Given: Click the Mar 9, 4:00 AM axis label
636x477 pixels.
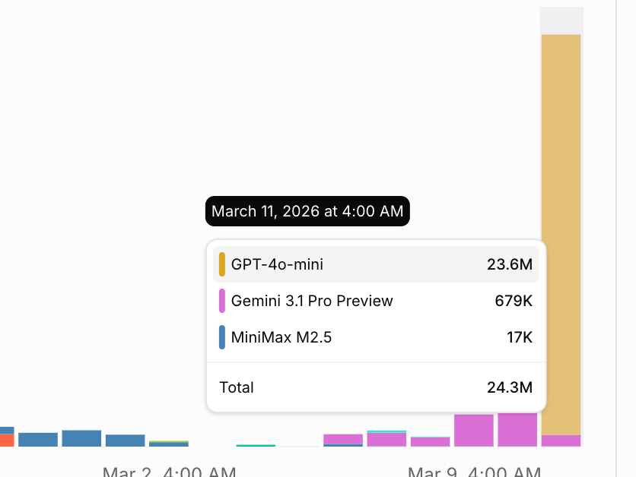Looking at the screenshot, I should click(474, 472).
